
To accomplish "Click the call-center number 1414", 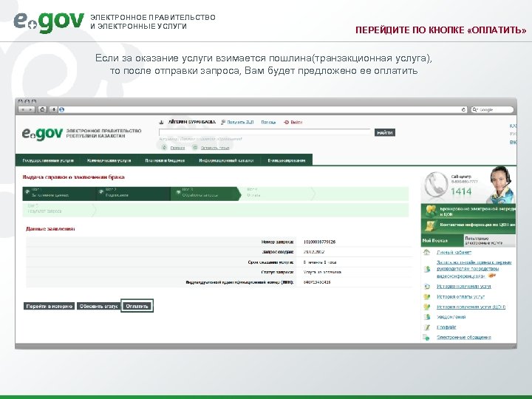I will [461, 191].
